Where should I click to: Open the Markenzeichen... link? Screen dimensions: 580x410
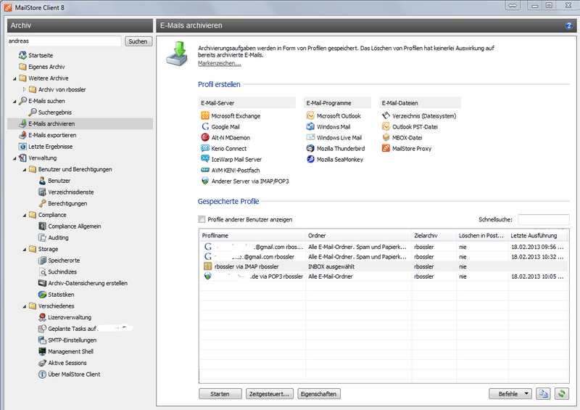click(220, 63)
